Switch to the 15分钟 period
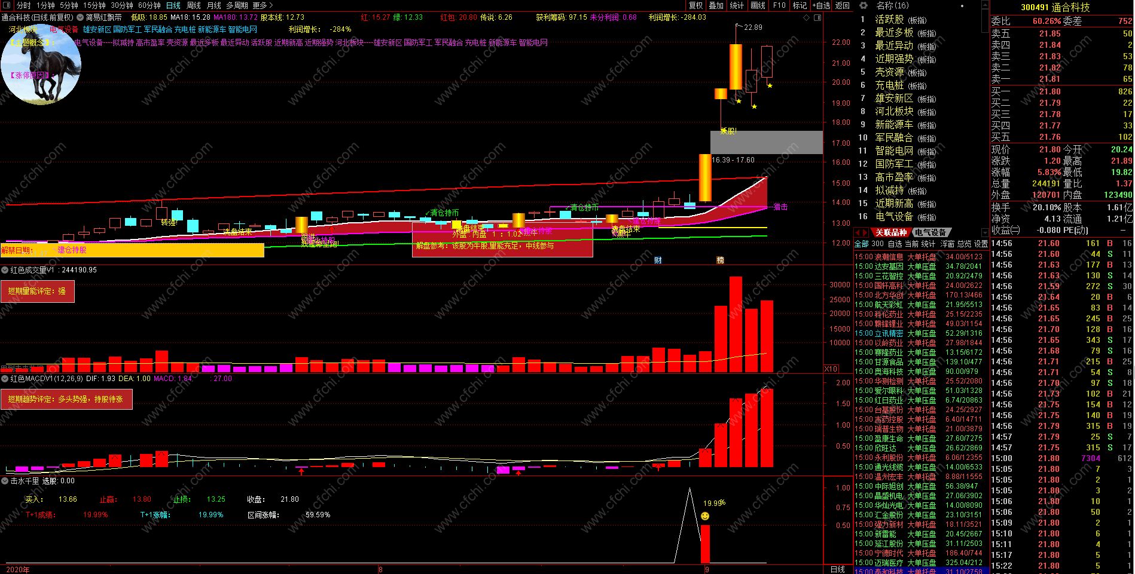This screenshot has height=574, width=1135. pos(94,5)
